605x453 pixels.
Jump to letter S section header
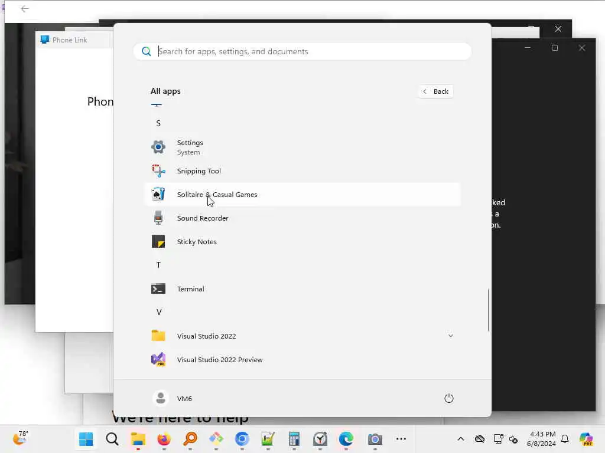(158, 123)
